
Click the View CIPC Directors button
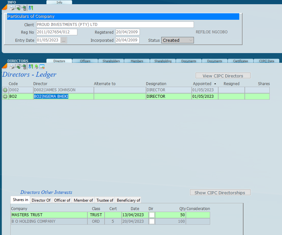[223, 76]
